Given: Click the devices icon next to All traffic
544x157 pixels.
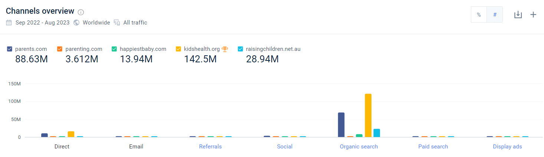Looking at the screenshot, I should click(117, 23).
